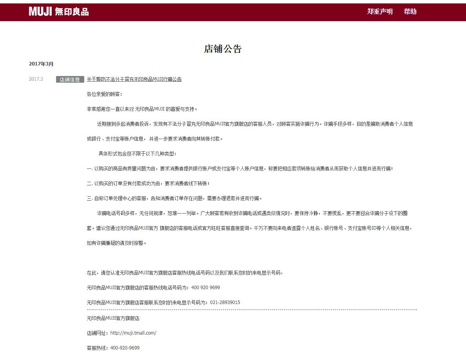466x355 pixels.
Task: Click the hotline number 400 920 9699
Action: [205, 288]
